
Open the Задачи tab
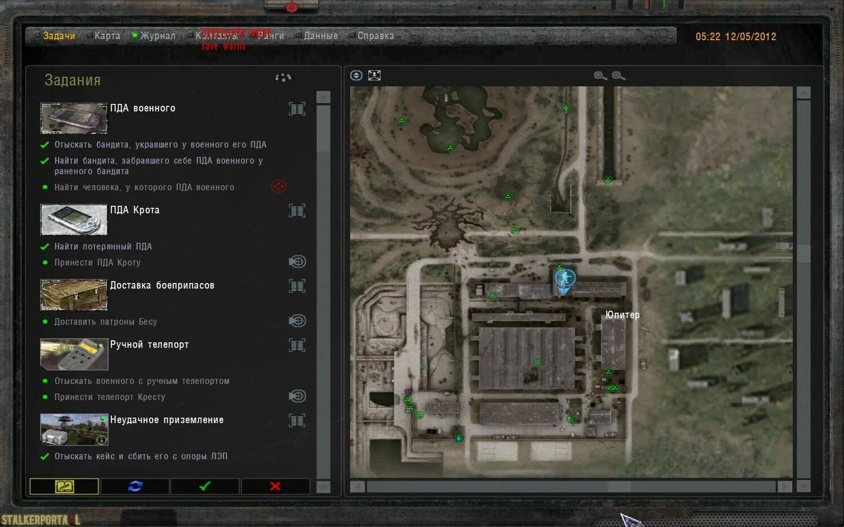coord(59,36)
